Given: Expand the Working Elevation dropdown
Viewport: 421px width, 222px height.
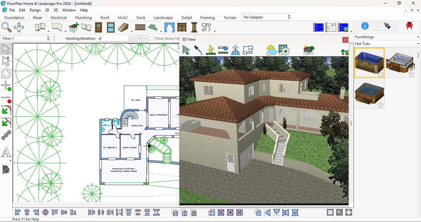Looking at the screenshot, I should click(x=132, y=38).
